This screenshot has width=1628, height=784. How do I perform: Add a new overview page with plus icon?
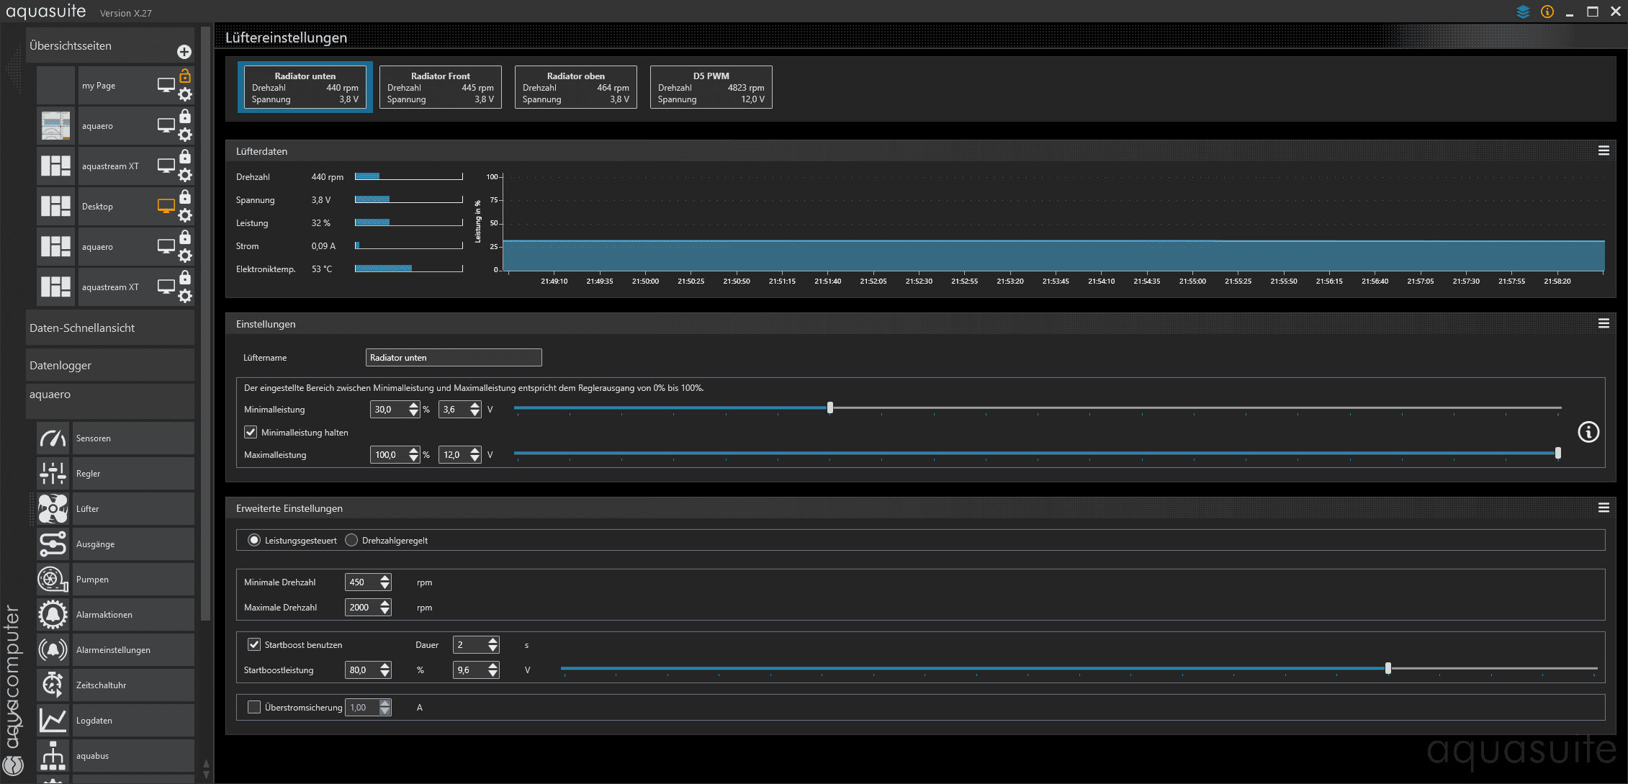pyautogui.click(x=184, y=52)
